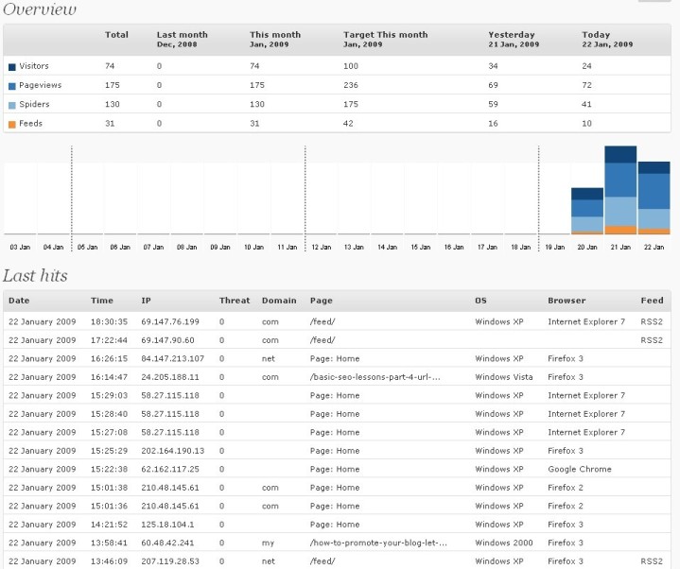Viewport: 680px width, 569px height.
Task: Click IP address 202.164.190.13
Action: pos(172,451)
